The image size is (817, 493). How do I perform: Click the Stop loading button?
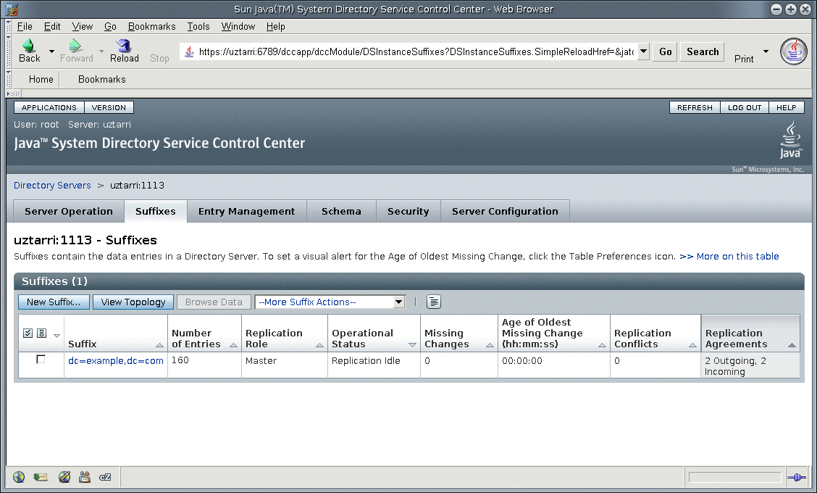(x=159, y=58)
